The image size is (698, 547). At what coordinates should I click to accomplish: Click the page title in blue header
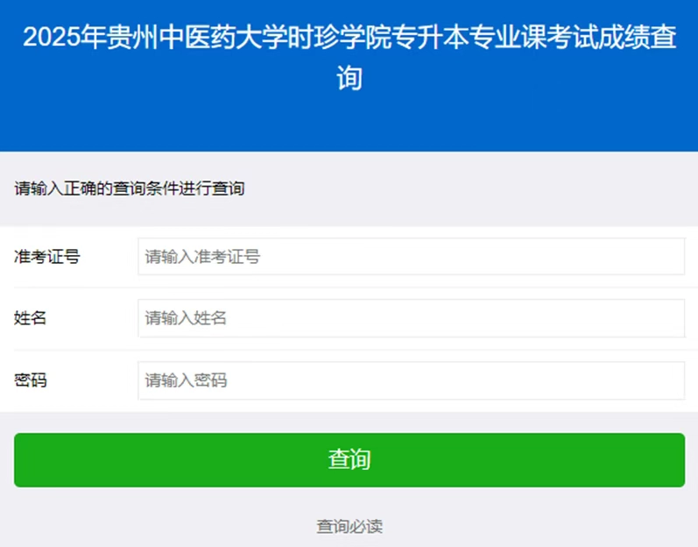(349, 39)
